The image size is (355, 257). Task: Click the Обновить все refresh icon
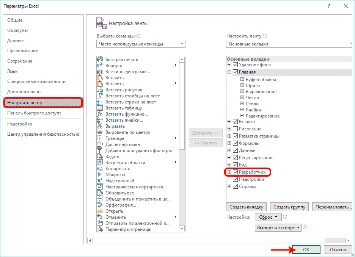(100, 193)
